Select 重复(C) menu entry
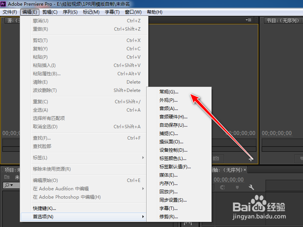 pyautogui.click(x=83, y=102)
